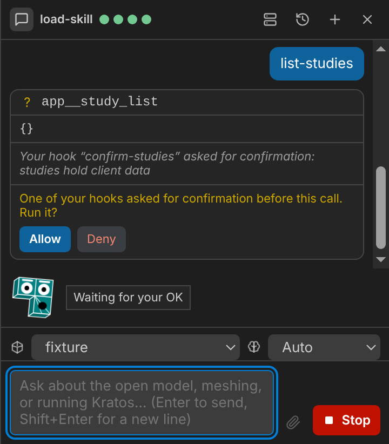Screen dimensions: 389x444
Task: Open the server stack icon in header
Action: [270, 19]
